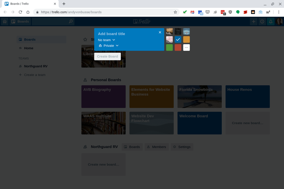Open the user avatar menu
This screenshot has width=284, height=189.
(279, 22)
